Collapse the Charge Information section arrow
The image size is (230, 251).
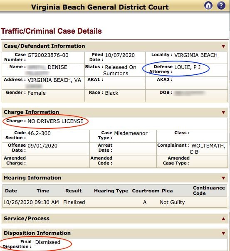(x=223, y=112)
